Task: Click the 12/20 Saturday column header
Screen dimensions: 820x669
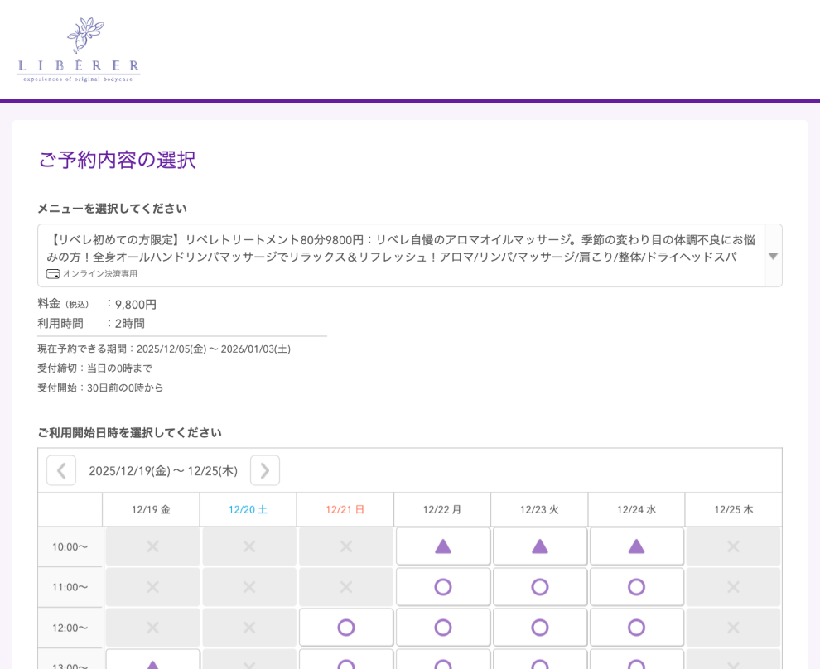Action: 248,510
